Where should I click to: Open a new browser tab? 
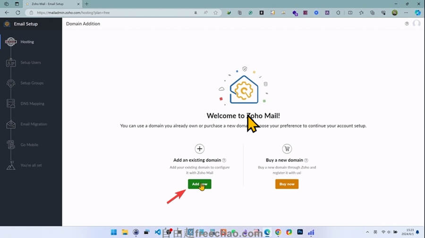86,4
